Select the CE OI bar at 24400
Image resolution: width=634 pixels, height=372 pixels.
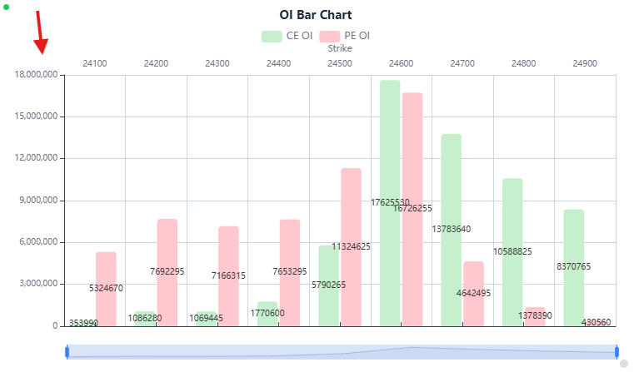click(x=267, y=314)
